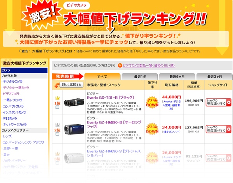The width and height of the screenshot is (233, 183).
Task: Open カメラ バッテリー in sidebar
Action: click(x=14, y=161)
